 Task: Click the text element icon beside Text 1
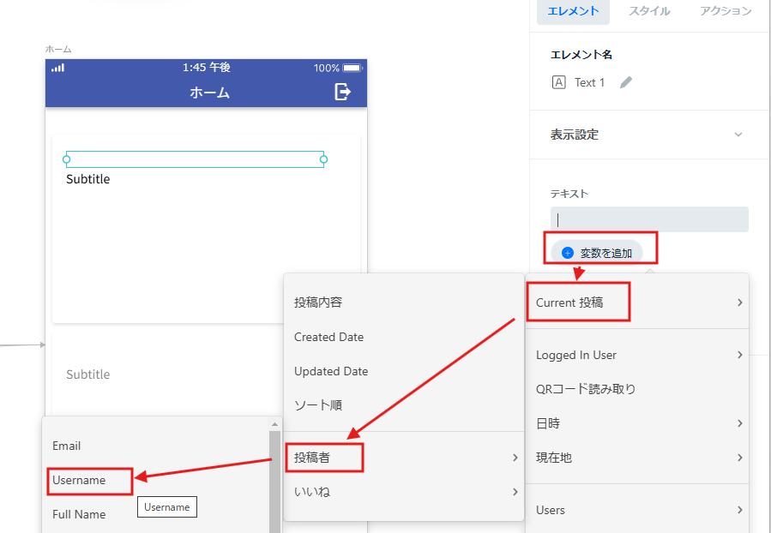point(558,82)
